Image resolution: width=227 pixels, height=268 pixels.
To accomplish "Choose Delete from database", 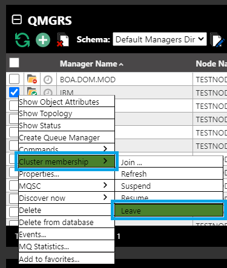I will pos(67,222).
